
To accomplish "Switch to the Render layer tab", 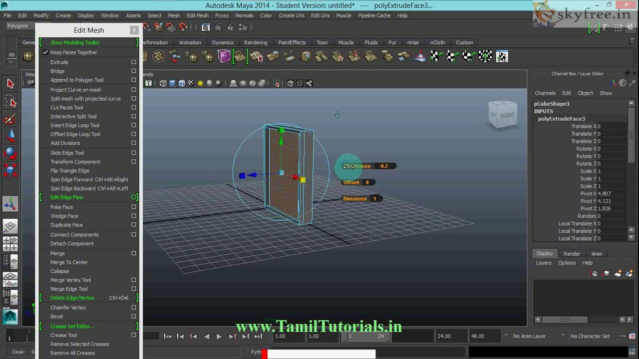I will point(572,254).
